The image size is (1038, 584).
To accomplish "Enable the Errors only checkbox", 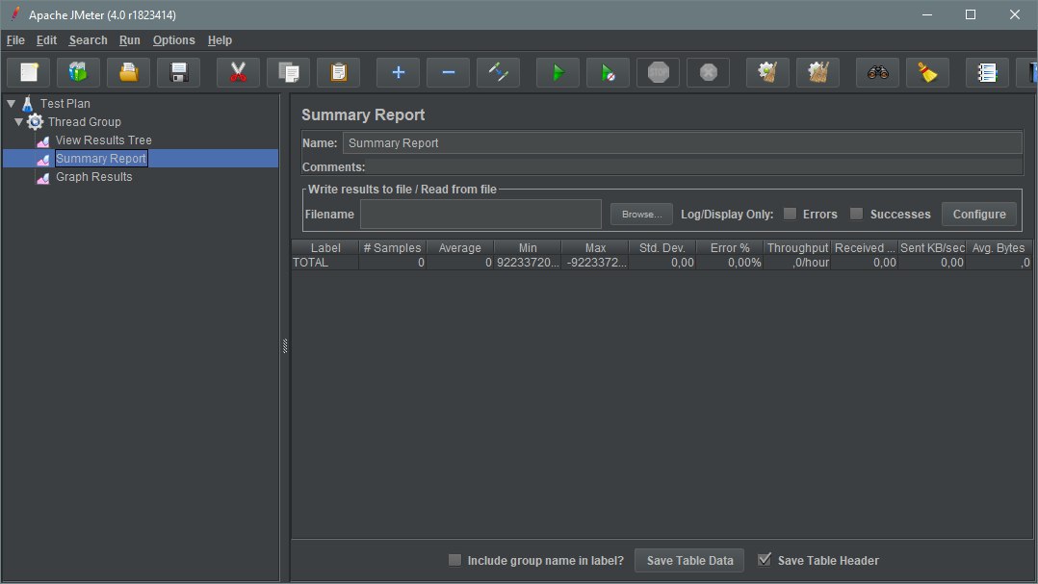I will pos(790,214).
